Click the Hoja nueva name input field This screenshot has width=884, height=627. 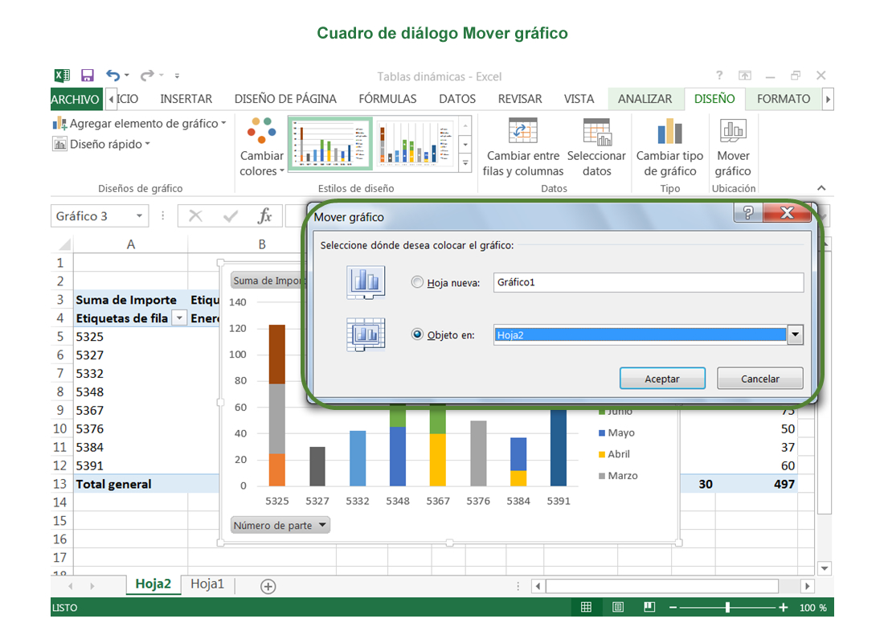point(649,282)
